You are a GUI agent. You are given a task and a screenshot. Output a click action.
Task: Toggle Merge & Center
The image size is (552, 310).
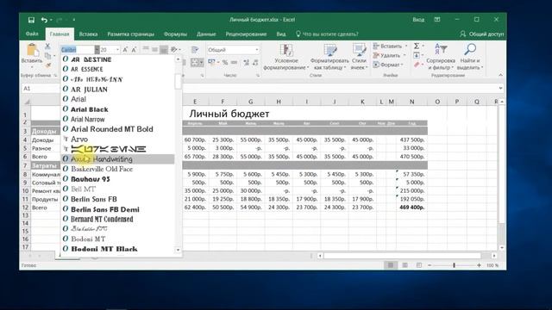point(195,63)
